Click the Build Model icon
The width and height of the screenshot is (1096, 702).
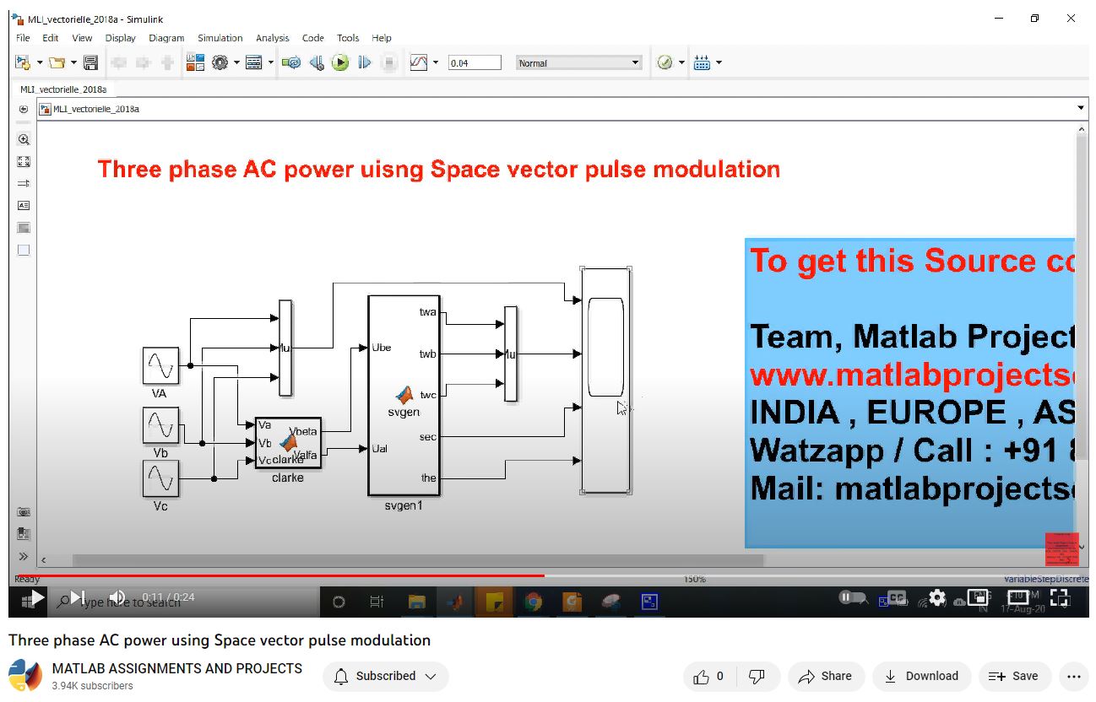click(702, 62)
